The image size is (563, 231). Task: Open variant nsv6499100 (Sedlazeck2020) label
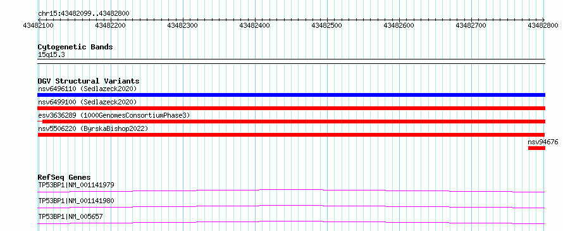(x=87, y=102)
